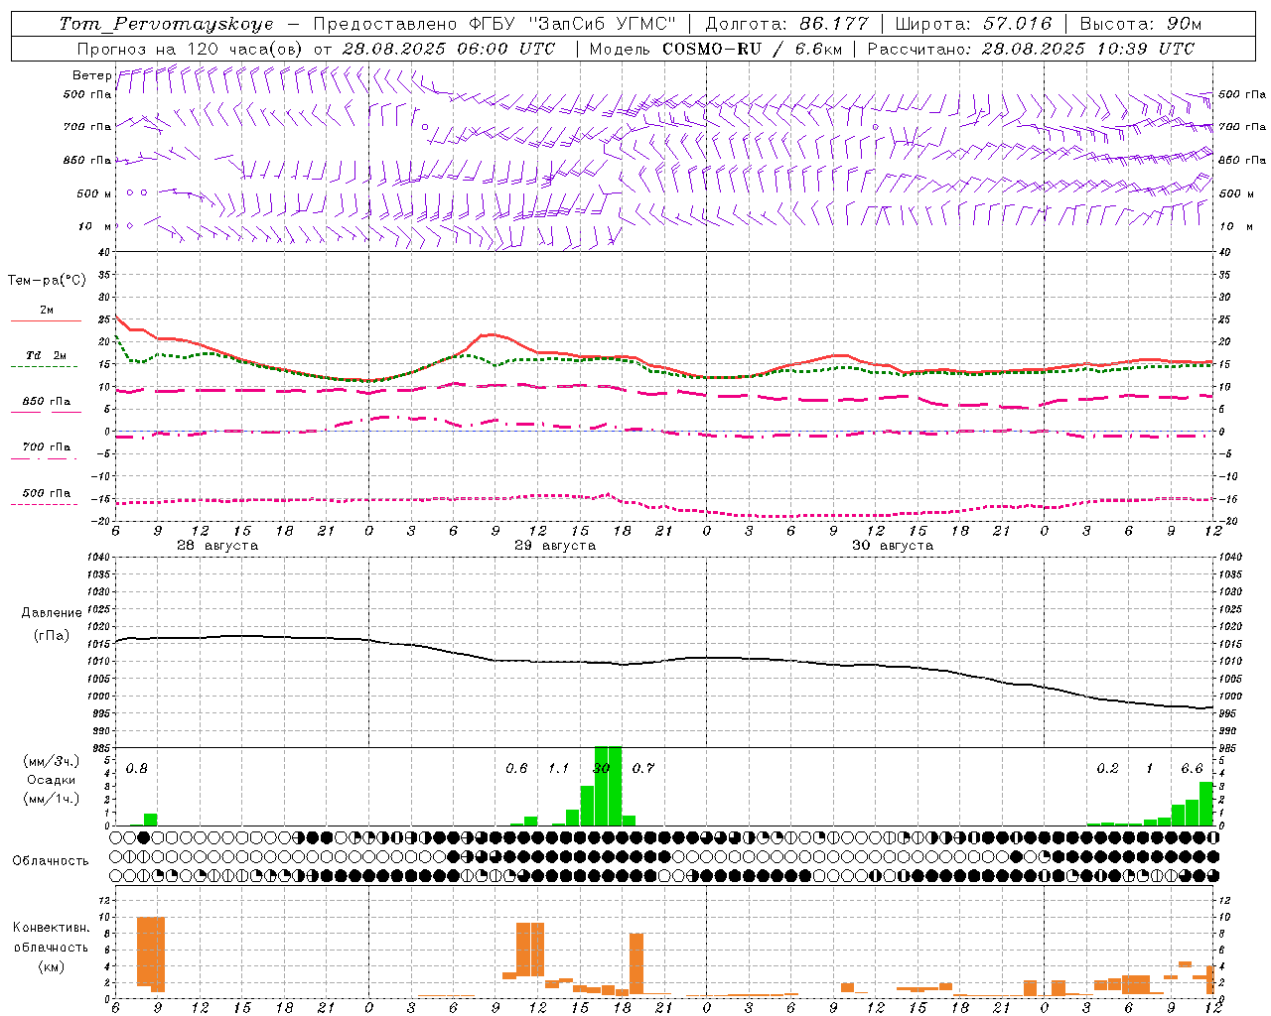Click the 1.1 three-hour precipitation total
This screenshot has width=1271, height=1016.
559,769
